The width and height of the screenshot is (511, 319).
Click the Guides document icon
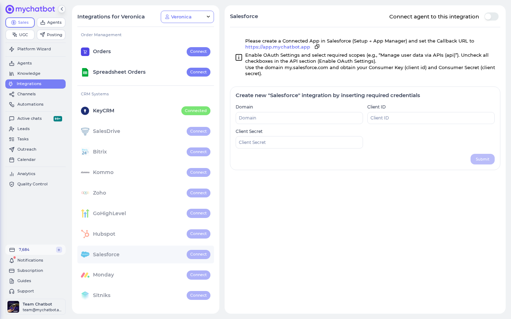12,281
